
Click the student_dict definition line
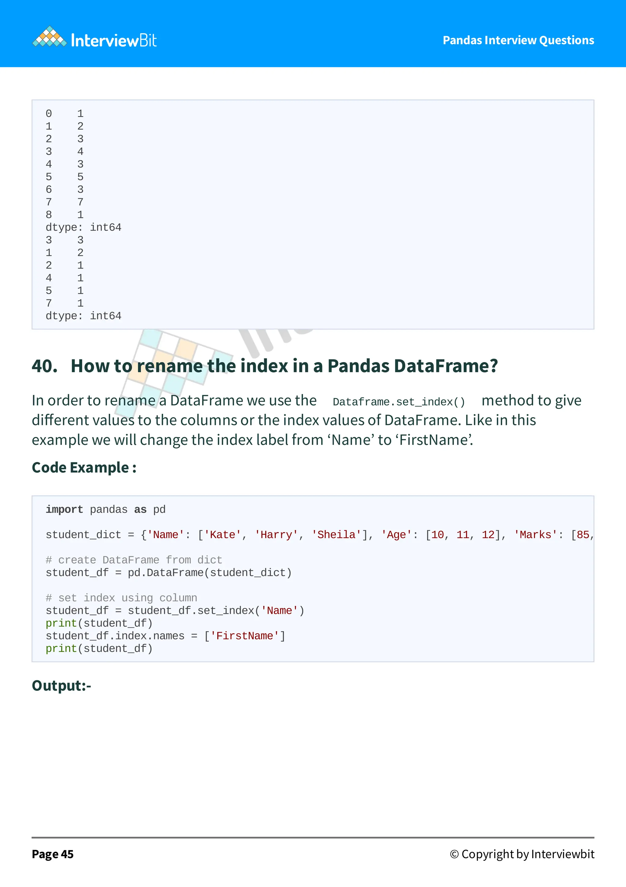tap(319, 535)
